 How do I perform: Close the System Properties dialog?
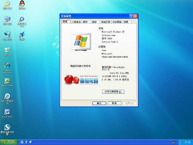[x=136, y=16]
